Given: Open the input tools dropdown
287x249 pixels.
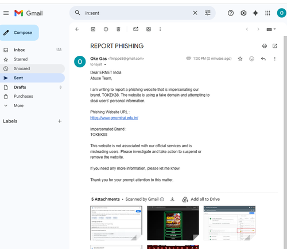Looking at the screenshot, I should coord(271,29).
